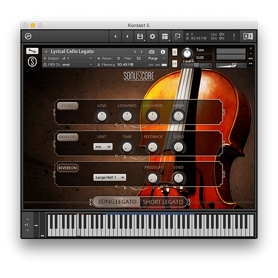Click the pan slider under the Tune knob
278x278 pixels.
point(196,65)
